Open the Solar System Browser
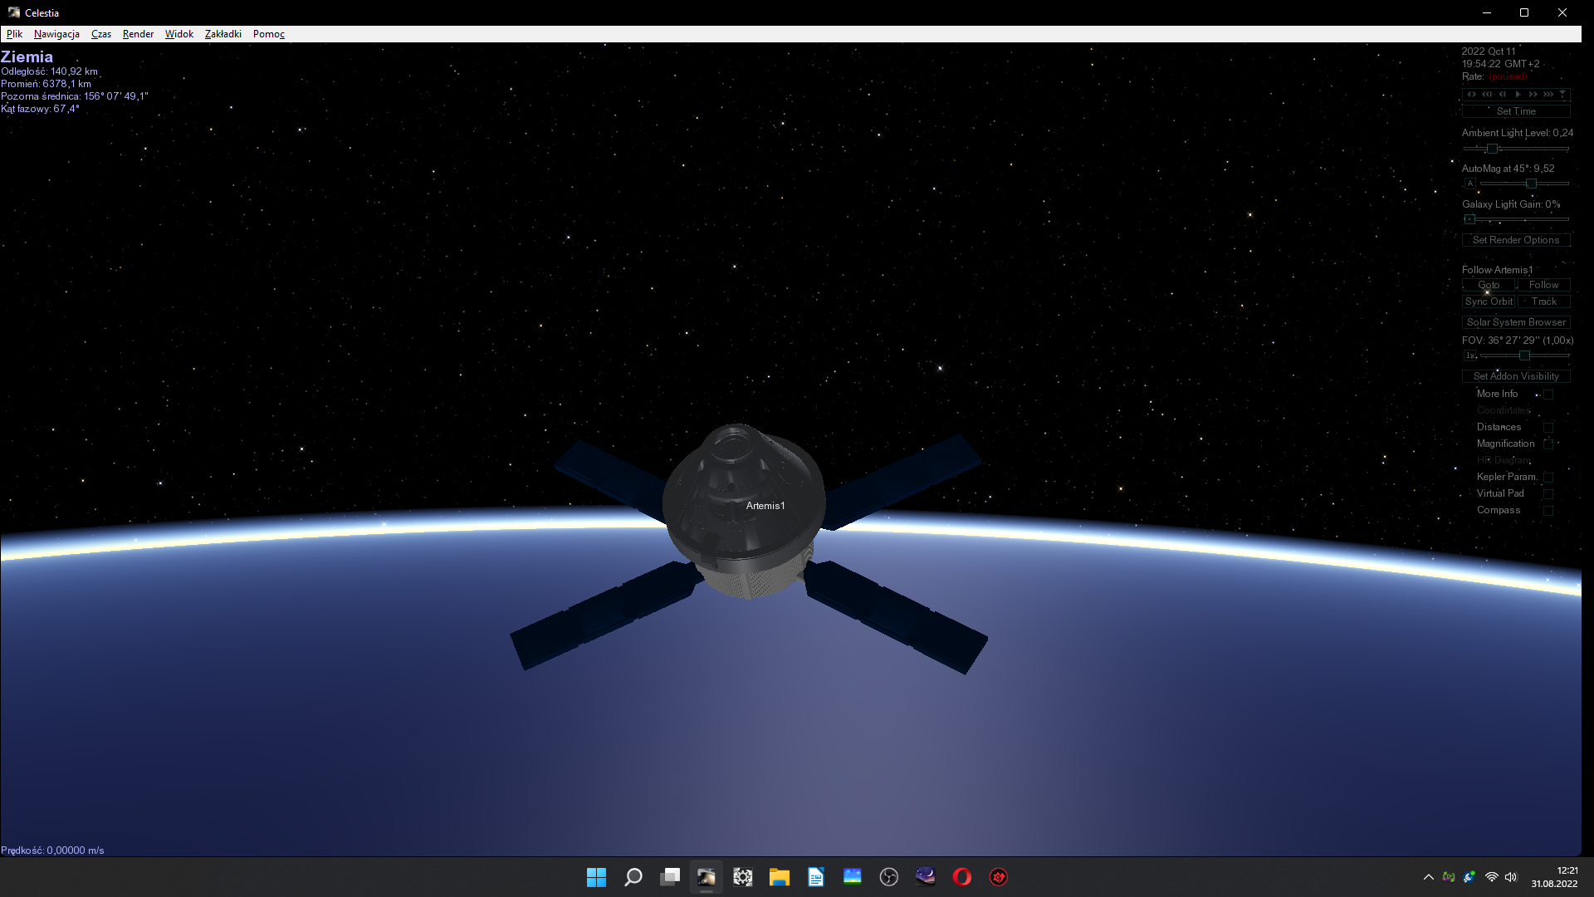 coord(1516,322)
